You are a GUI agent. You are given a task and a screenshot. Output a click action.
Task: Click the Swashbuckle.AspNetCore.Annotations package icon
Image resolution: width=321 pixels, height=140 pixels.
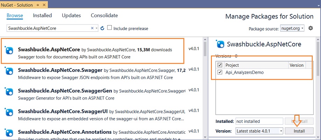pyautogui.click(x=9, y=133)
